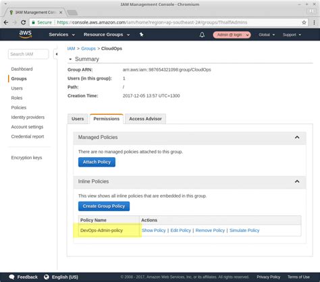Open Encryption keys in the sidebar
Viewport: 320px width, 282px height.
(x=26, y=158)
